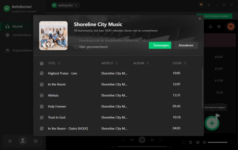Screen dimensions: 238x150
Task: Uncheck In the Room - Outro [HOLY]
Action: (41, 129)
